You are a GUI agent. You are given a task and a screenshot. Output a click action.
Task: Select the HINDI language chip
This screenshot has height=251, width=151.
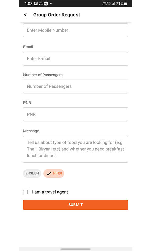pos(54,173)
